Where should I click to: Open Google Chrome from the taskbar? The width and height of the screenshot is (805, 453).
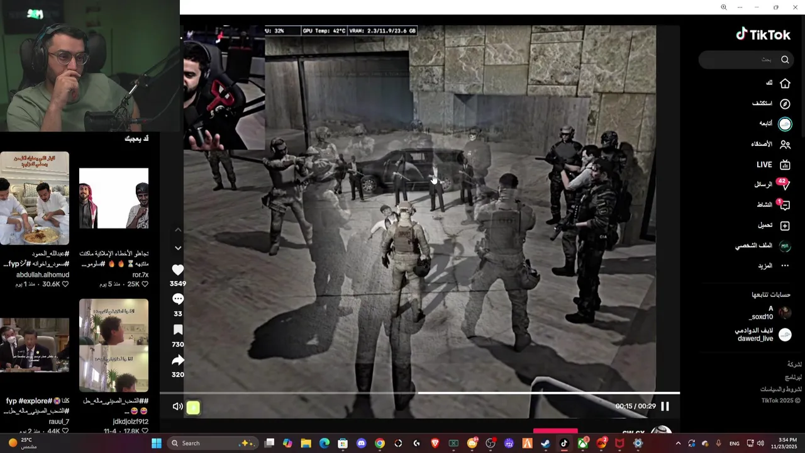pos(379,444)
